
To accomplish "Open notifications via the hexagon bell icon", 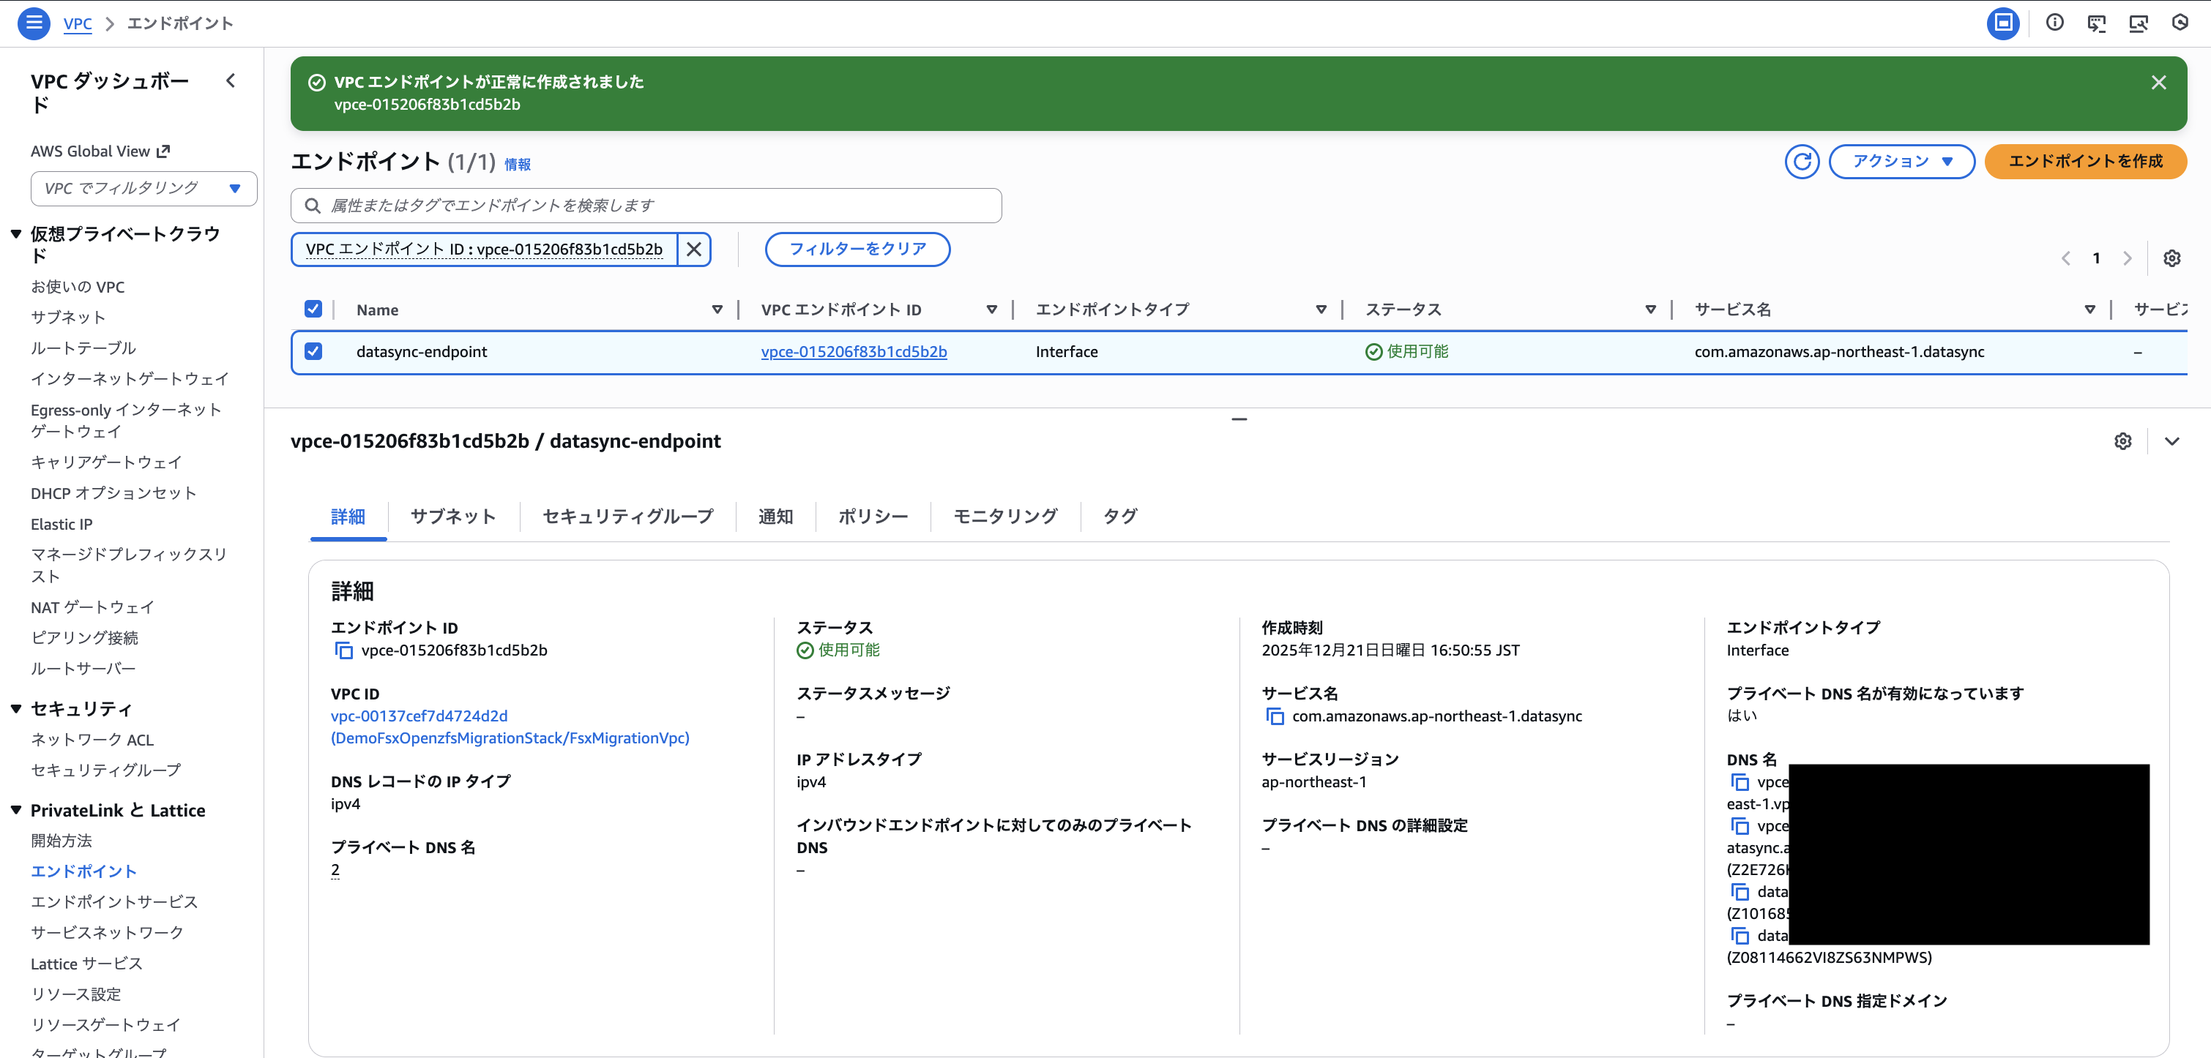I will 2180,23.
